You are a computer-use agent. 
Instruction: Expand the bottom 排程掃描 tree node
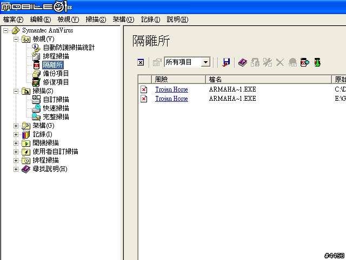(x=16, y=160)
